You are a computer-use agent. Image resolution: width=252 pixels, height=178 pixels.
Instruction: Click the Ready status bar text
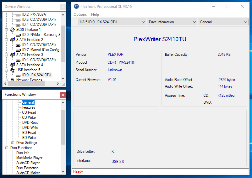click(x=78, y=171)
